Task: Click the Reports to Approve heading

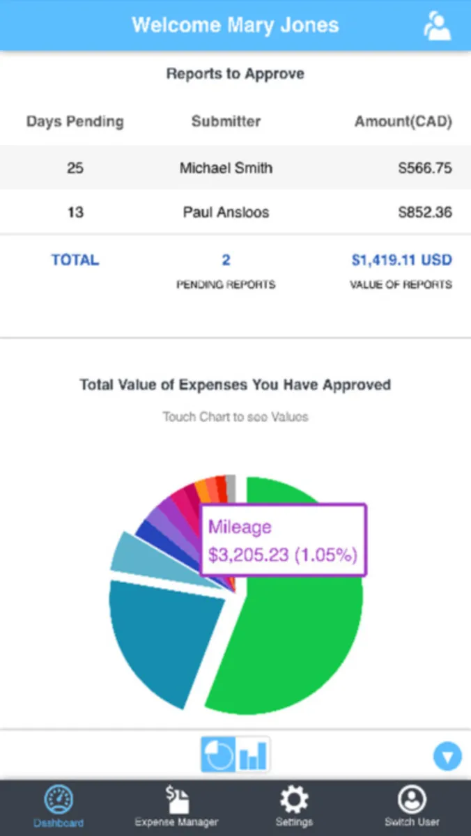Action: click(x=235, y=74)
